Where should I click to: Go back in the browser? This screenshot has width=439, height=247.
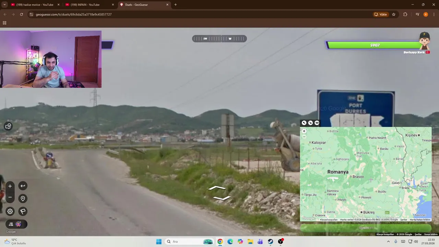pos(5,14)
